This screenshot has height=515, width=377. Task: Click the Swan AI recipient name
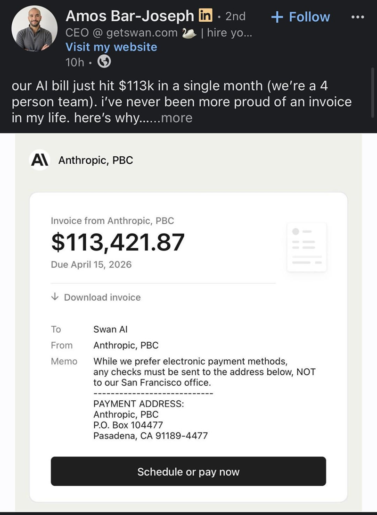point(110,329)
